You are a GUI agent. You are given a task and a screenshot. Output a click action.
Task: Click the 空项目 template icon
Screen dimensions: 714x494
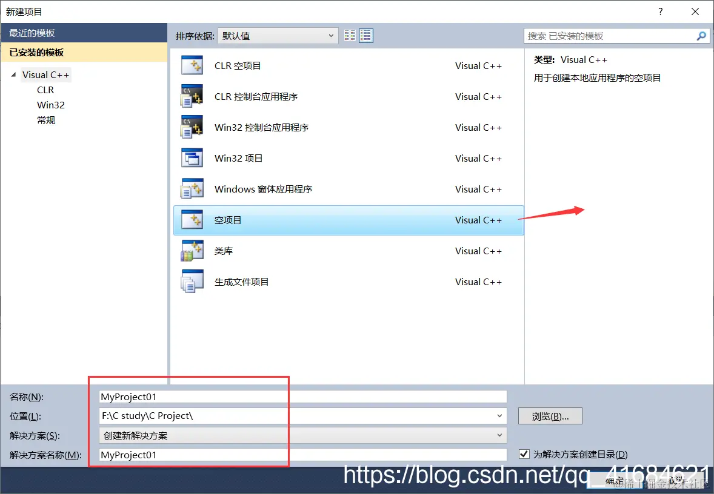coord(192,220)
